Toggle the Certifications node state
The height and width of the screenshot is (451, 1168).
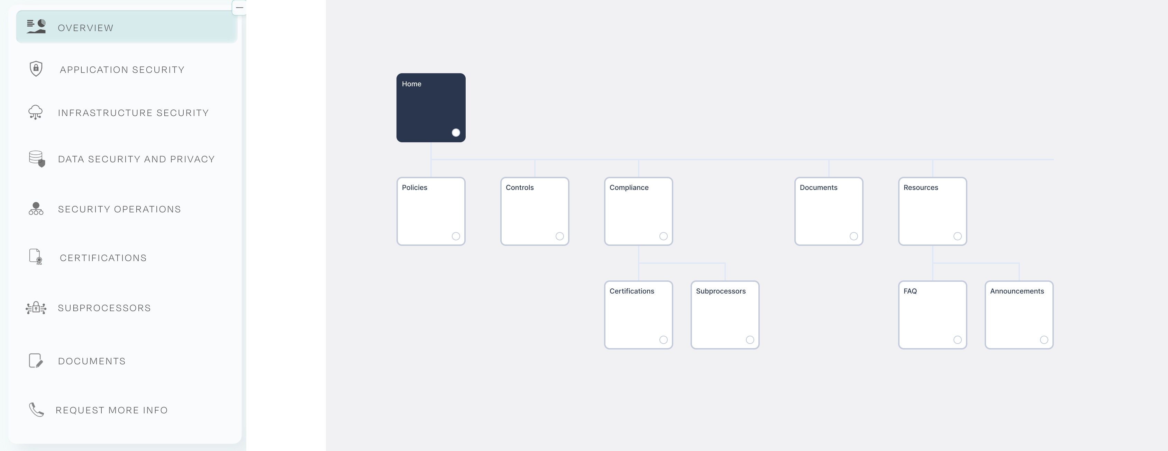coord(663,339)
